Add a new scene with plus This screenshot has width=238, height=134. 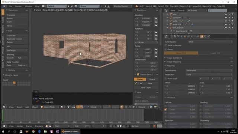point(105,6)
